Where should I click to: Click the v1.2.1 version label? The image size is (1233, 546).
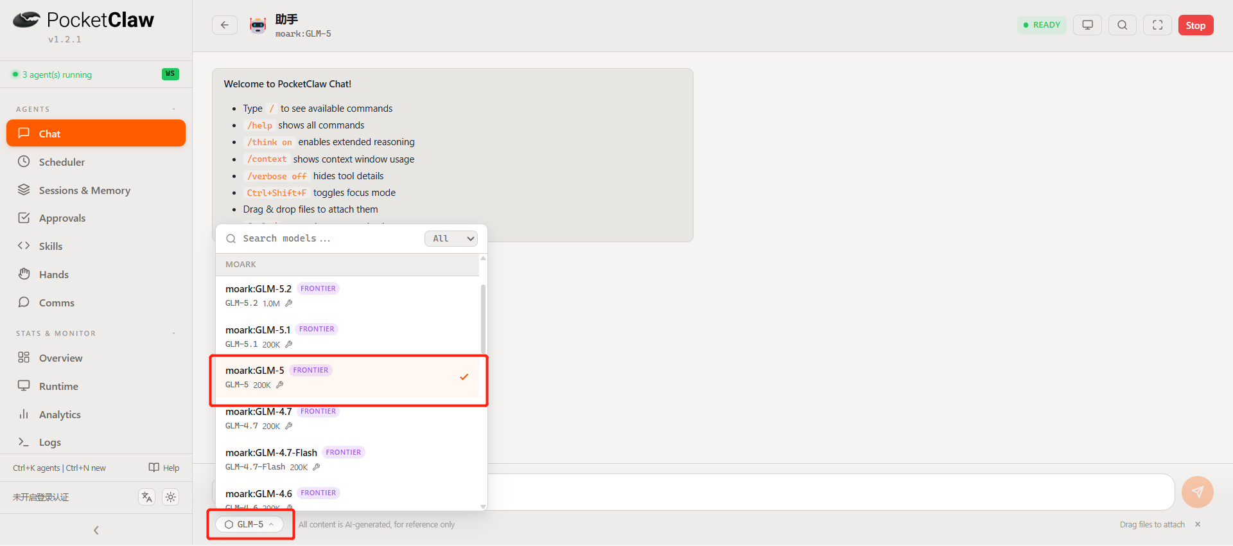pos(64,39)
